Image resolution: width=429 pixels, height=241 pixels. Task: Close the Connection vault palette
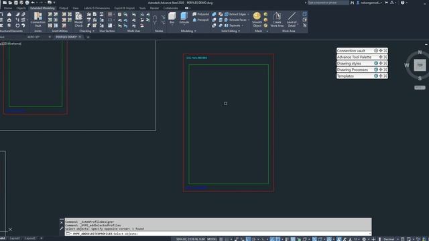[x=385, y=51]
